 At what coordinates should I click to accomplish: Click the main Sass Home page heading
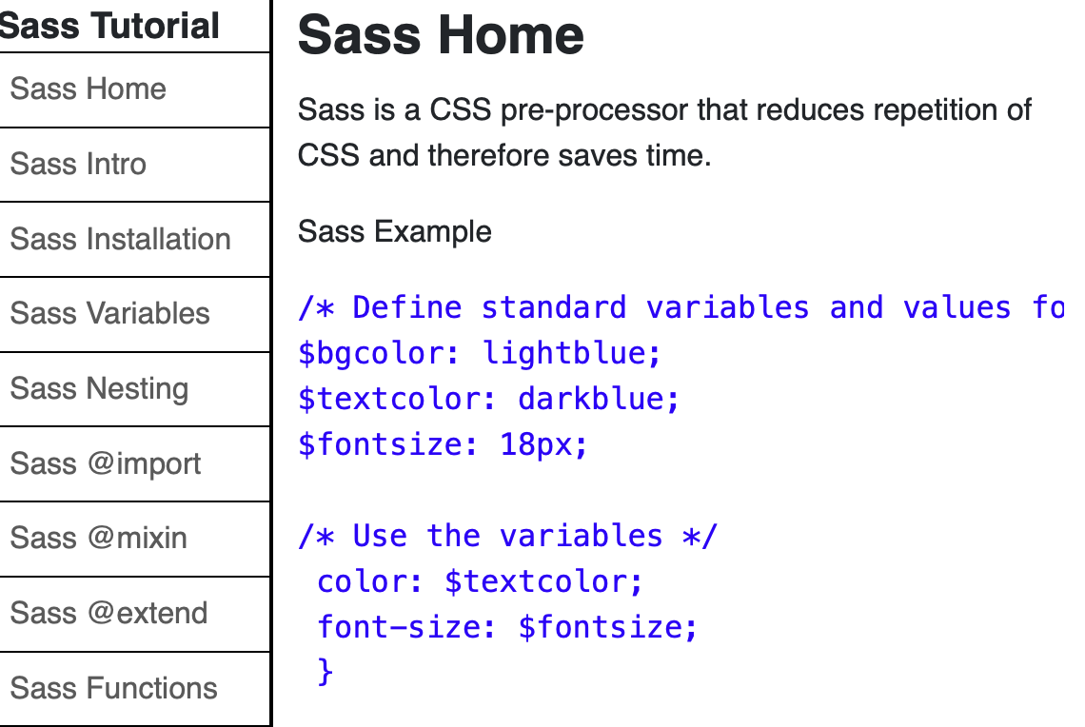(x=441, y=35)
